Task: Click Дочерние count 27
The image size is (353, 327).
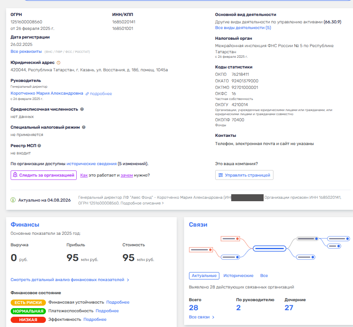Action: tap(289, 308)
